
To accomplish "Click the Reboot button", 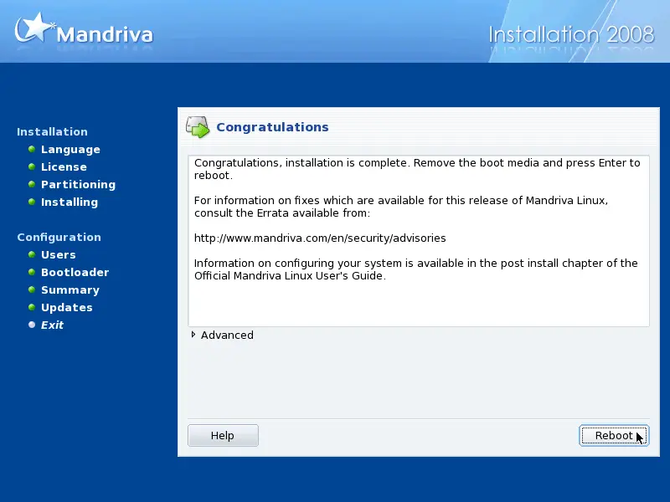I will coord(614,435).
